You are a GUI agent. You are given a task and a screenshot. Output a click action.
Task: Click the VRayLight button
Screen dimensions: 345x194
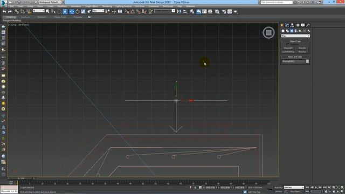point(288,48)
